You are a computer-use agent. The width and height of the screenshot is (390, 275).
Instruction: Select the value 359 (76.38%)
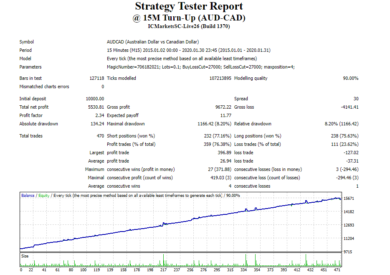pyautogui.click(x=218, y=144)
